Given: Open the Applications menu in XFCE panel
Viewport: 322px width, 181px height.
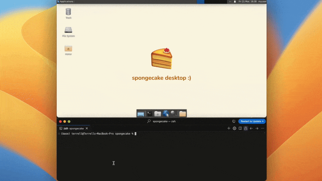Looking at the screenshot, I should point(66,2).
